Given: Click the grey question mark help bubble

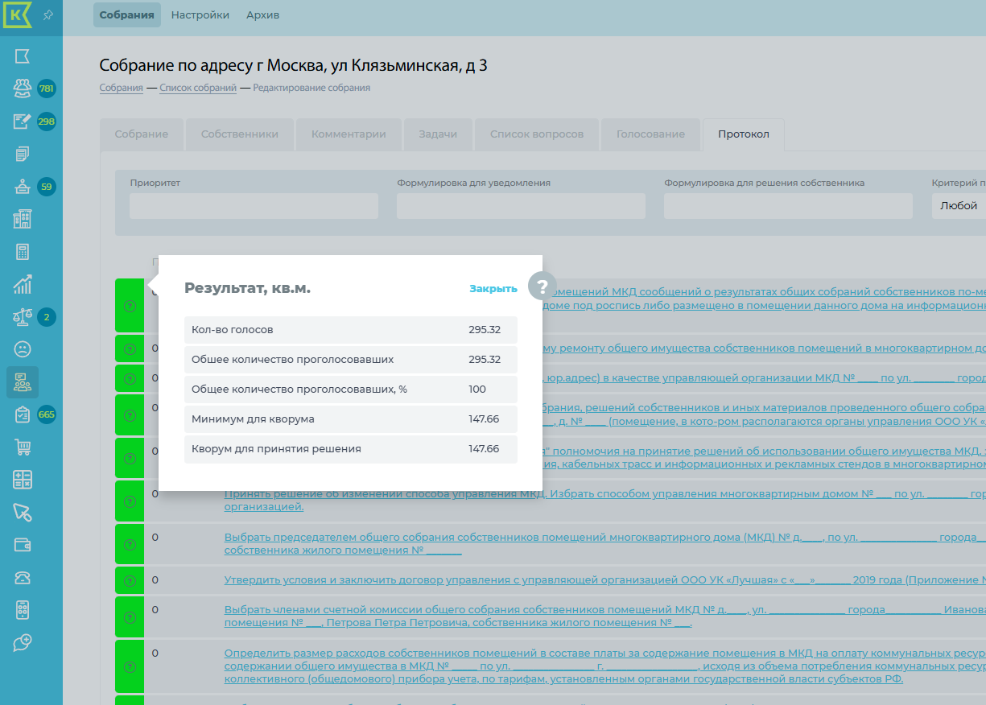Looking at the screenshot, I should pos(542,287).
